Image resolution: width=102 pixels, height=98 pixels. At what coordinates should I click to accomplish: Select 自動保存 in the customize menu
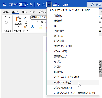click(73, 16)
